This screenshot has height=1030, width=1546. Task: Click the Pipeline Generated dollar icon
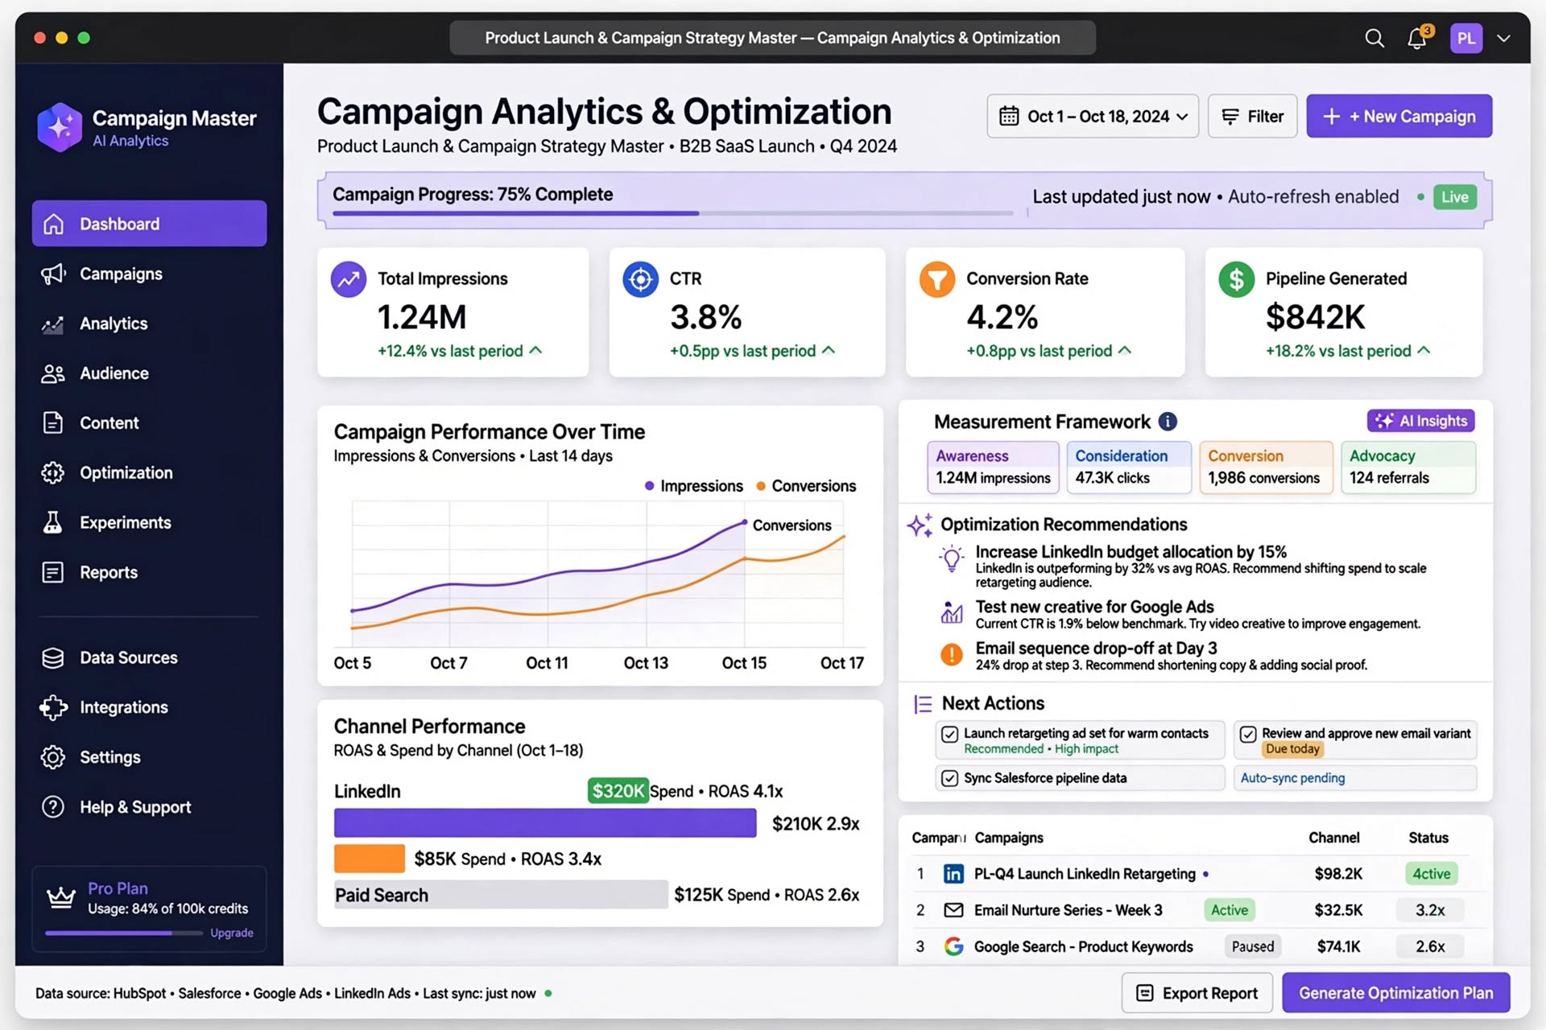[1236, 279]
